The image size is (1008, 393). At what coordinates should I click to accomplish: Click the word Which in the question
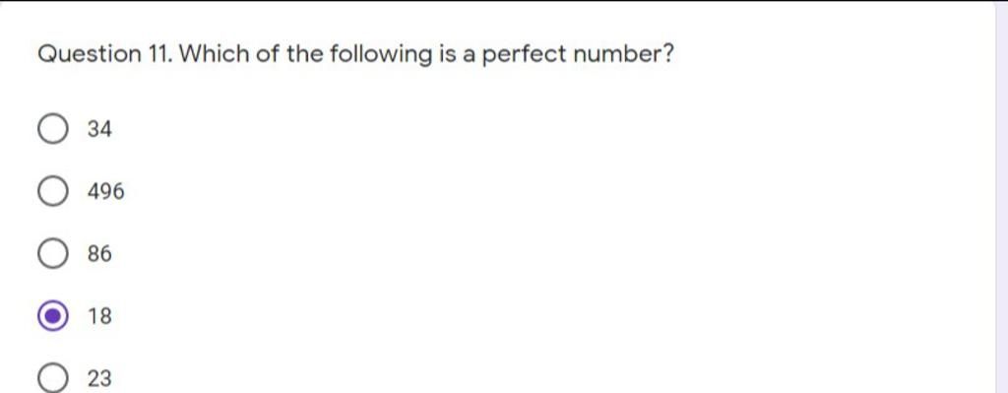click(x=214, y=54)
